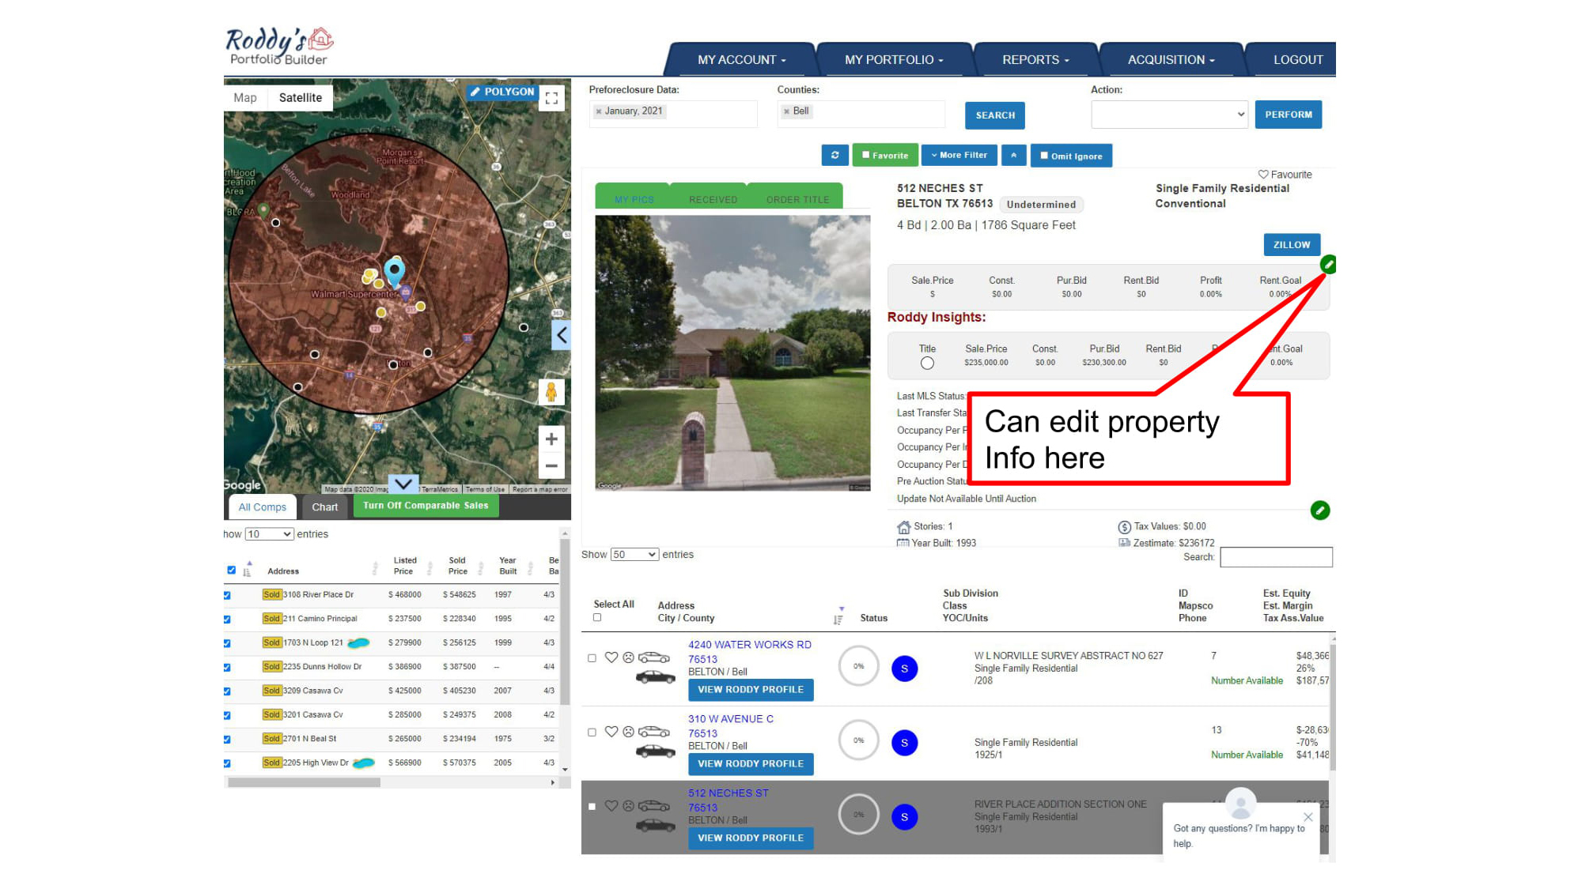The image size is (1582, 889).
Task: Click the Search button
Action: pos(995,115)
